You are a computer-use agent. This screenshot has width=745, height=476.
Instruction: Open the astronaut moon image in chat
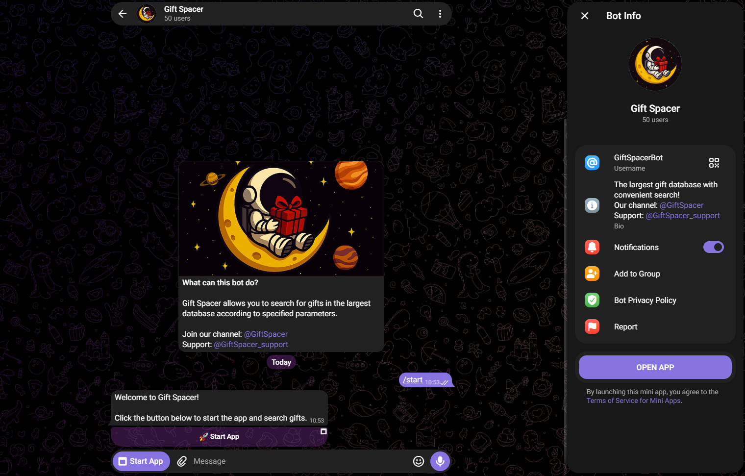(281, 218)
